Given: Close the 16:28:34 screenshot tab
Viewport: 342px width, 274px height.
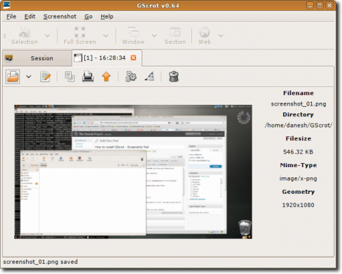Looking at the screenshot, I should 133,58.
